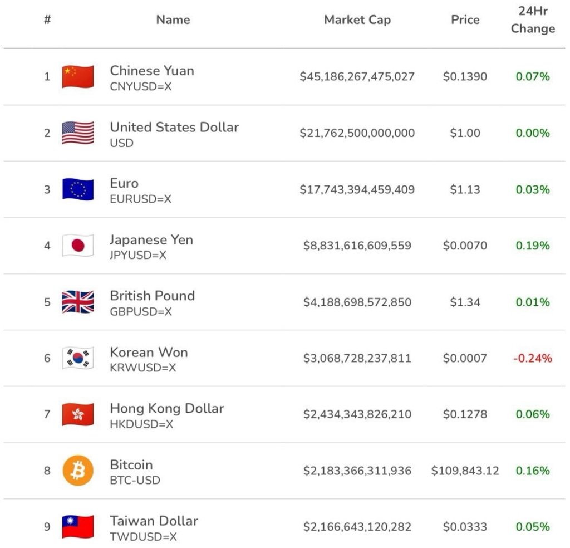Viewport: 570px width, 548px height.
Task: Open the Chinese Yuan name link
Action: tap(152, 71)
